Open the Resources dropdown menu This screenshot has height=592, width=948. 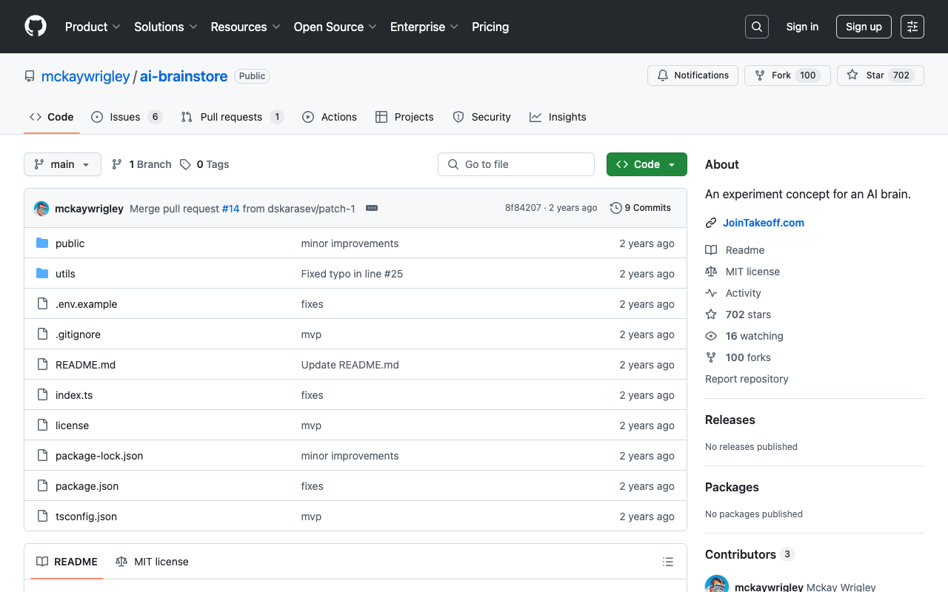click(x=245, y=27)
